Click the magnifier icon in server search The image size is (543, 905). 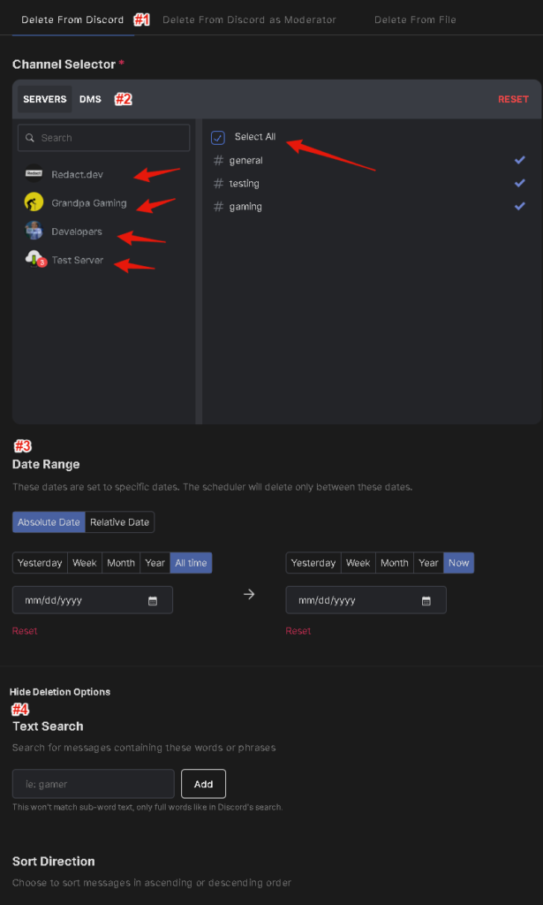pos(30,138)
